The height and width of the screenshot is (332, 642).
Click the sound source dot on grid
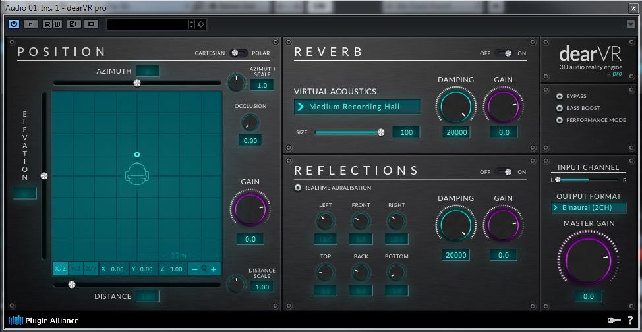point(137,155)
